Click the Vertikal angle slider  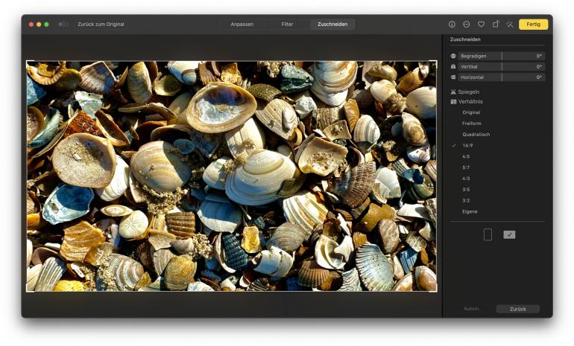pos(501,66)
